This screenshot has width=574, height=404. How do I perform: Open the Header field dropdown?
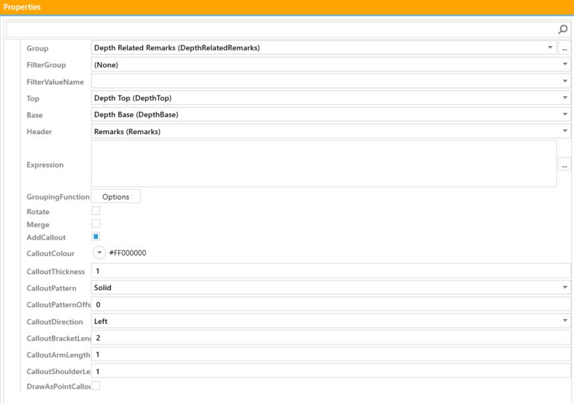pyautogui.click(x=565, y=131)
